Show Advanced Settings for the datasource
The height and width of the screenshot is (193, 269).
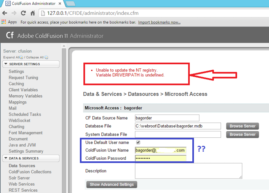[x=112, y=185]
